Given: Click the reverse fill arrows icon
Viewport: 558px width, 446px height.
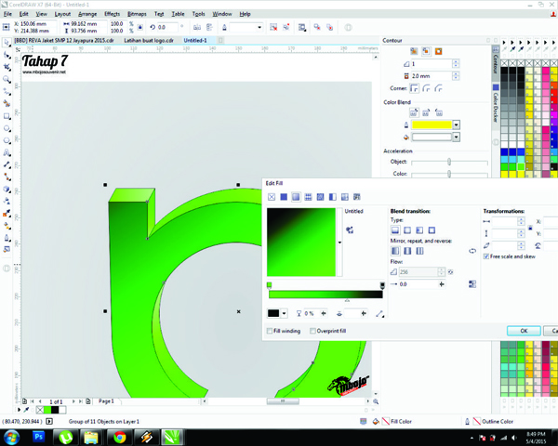Looking at the screenshot, I should (472, 251).
